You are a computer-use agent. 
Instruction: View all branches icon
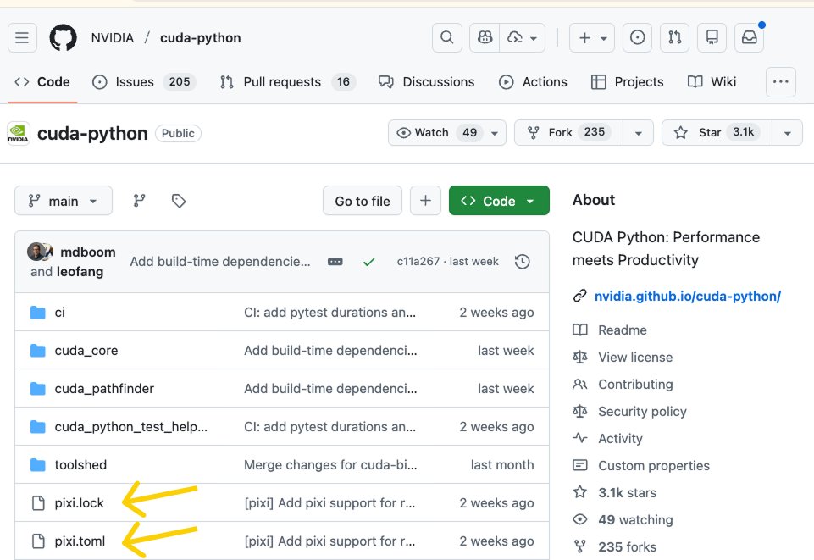139,201
